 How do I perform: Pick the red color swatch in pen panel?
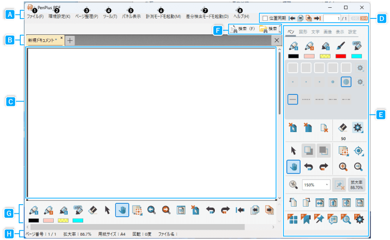[341, 56]
